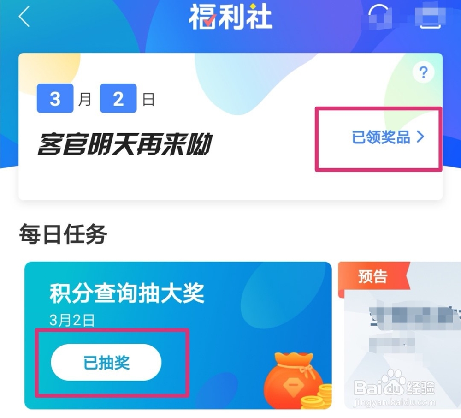Tap the 3月2日 date on task card
461x418 pixels.
tap(72, 320)
